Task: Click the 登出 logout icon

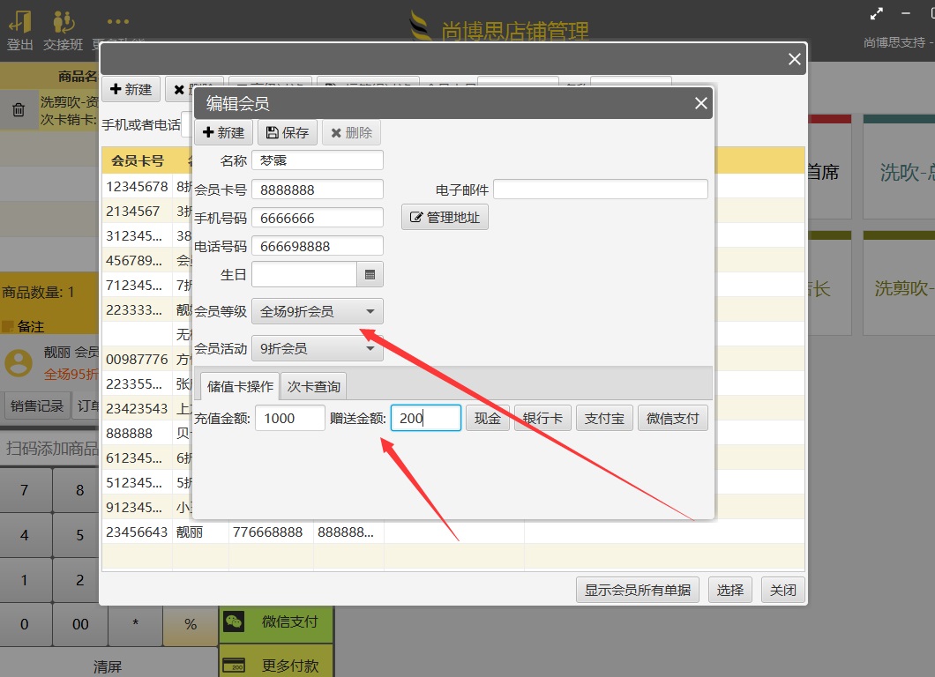Action: (x=19, y=23)
